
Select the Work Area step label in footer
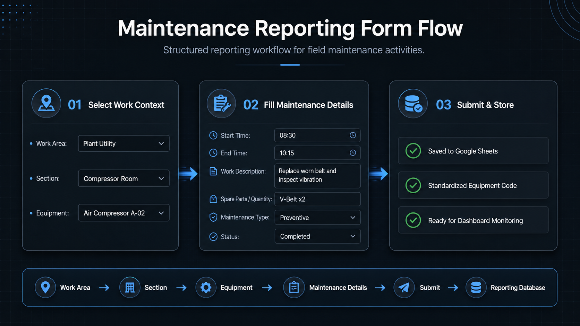pos(75,288)
